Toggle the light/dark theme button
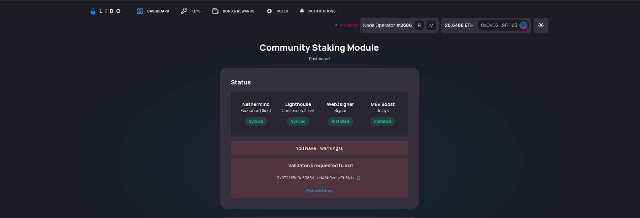 click(x=541, y=25)
